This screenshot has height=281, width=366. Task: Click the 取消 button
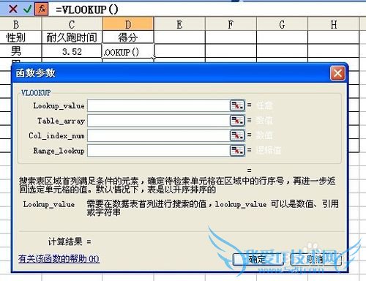click(x=315, y=260)
